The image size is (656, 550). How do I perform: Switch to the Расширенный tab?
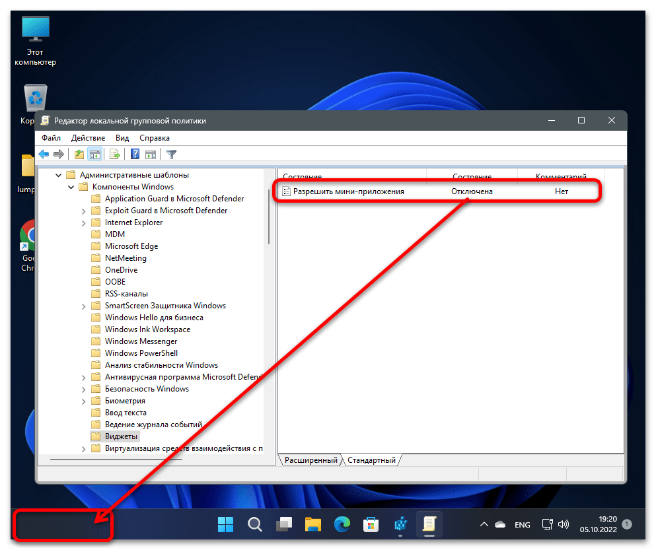310,460
